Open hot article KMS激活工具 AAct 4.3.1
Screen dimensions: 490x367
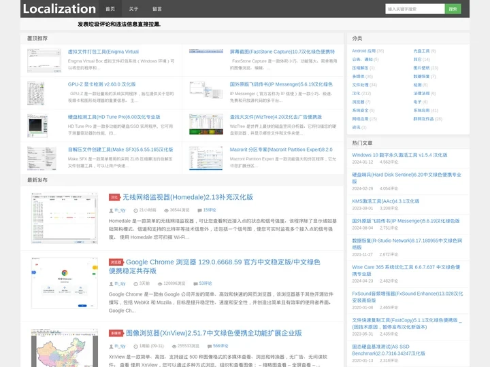tap(386, 201)
